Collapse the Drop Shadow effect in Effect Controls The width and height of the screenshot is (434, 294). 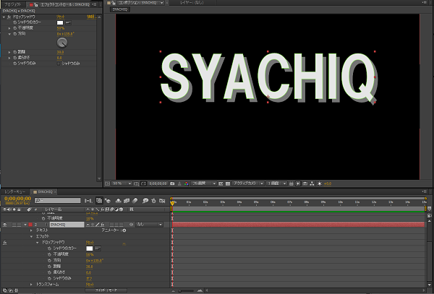click(x=4, y=16)
